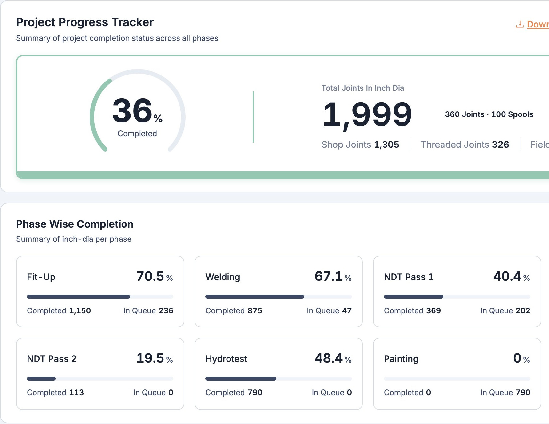Click Fit-Up In Queue 236 value
549x424 pixels.
point(148,310)
